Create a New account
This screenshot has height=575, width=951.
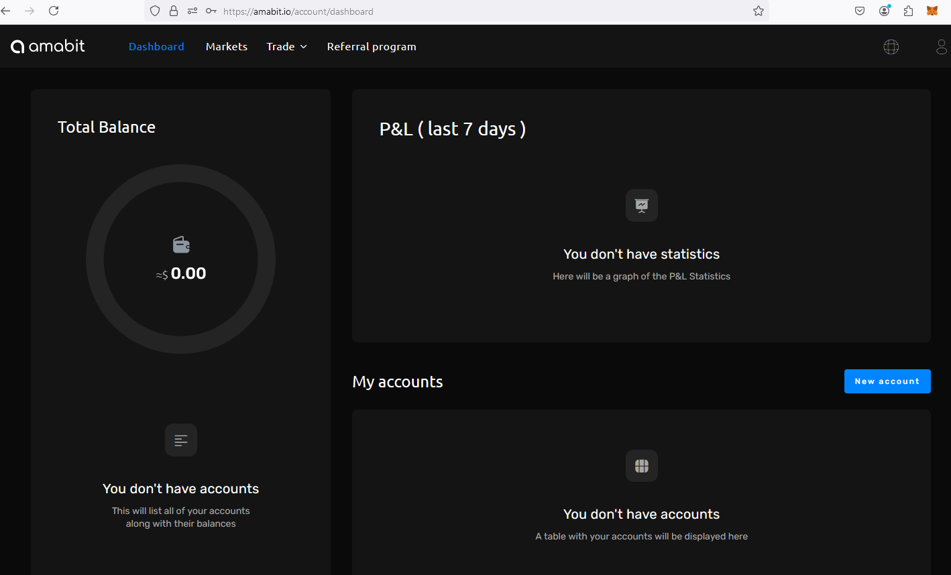click(887, 381)
